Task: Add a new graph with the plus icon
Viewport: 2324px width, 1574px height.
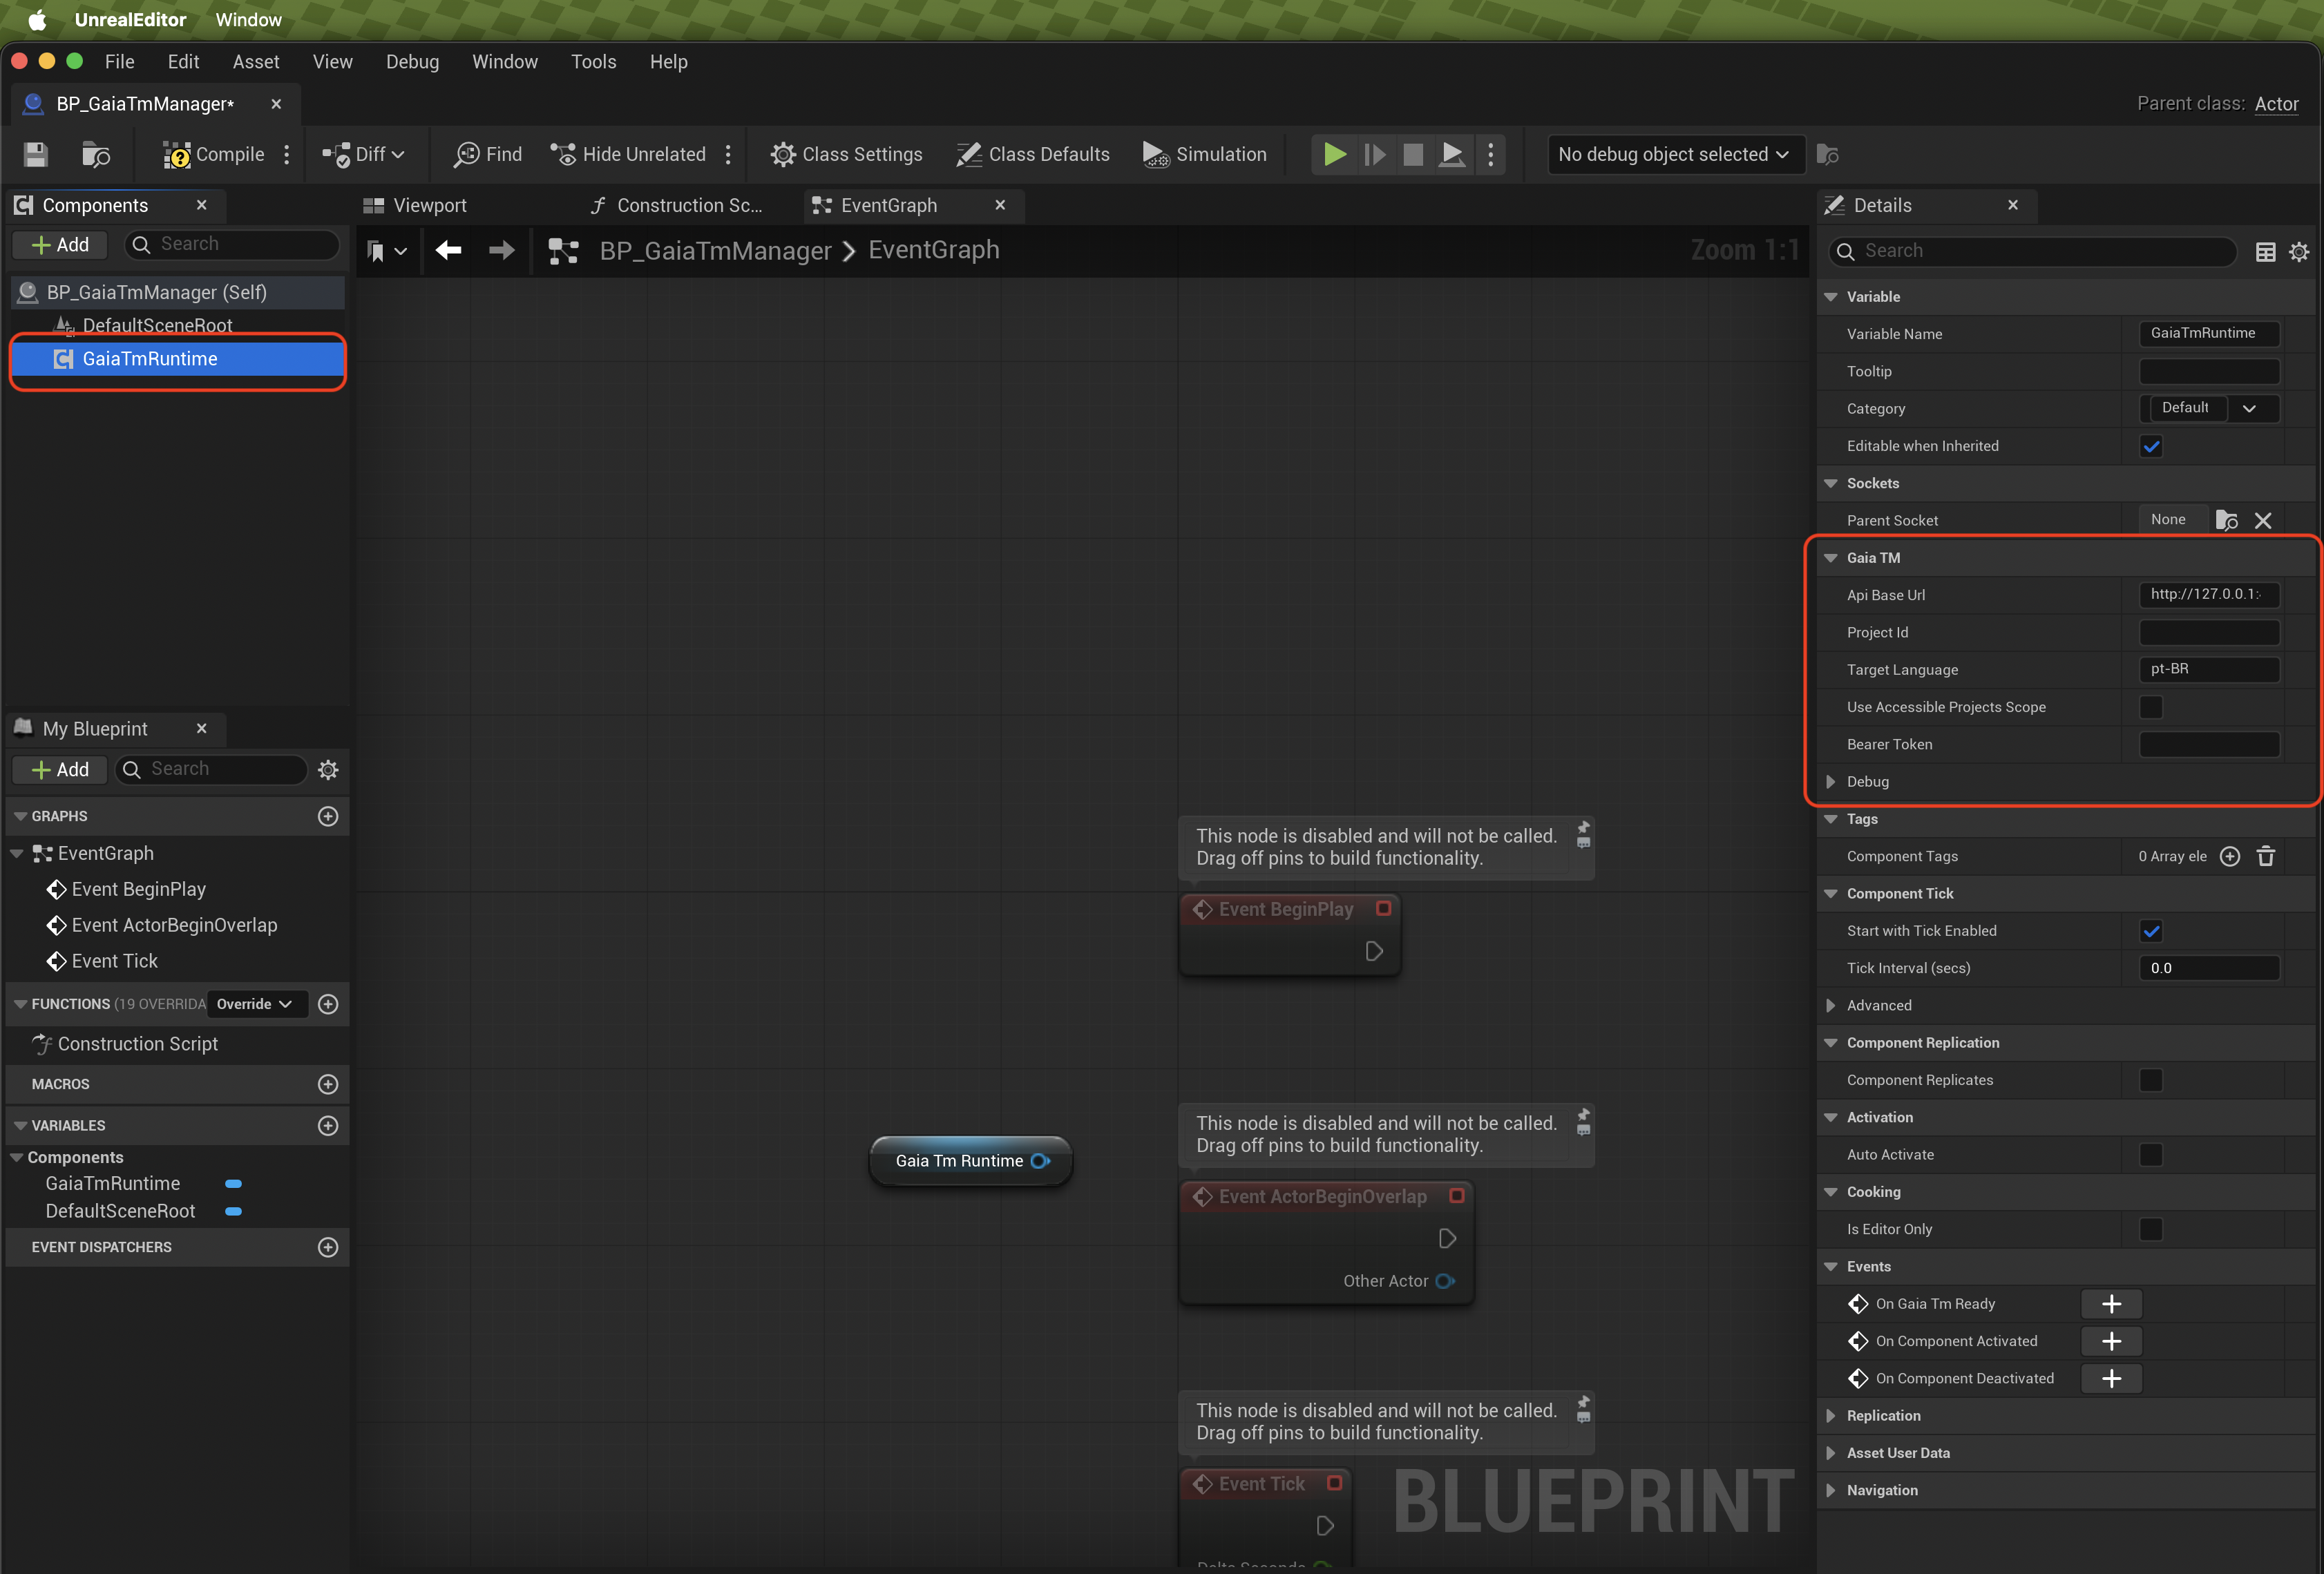Action: coord(328,816)
